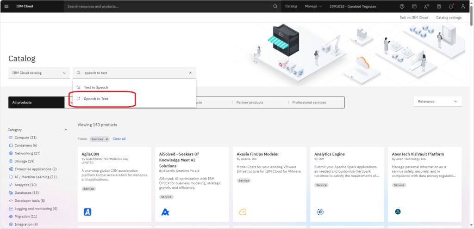Click the Storage category icon
Screen dimensions: 474x229
[11, 161]
